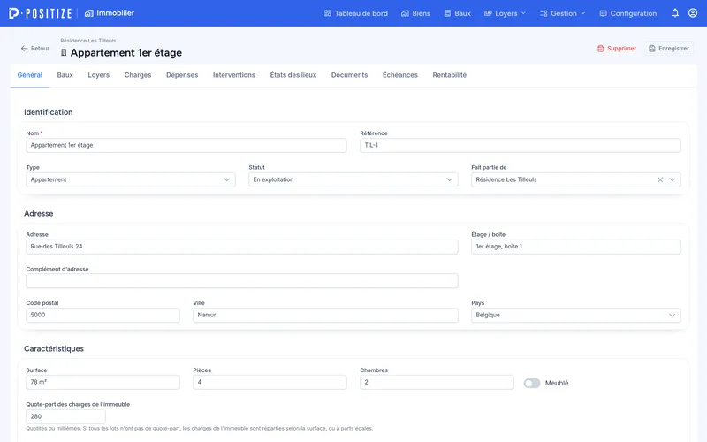Expand the Gestion menu chevron
Screen dimensions: 707x442
583,13
